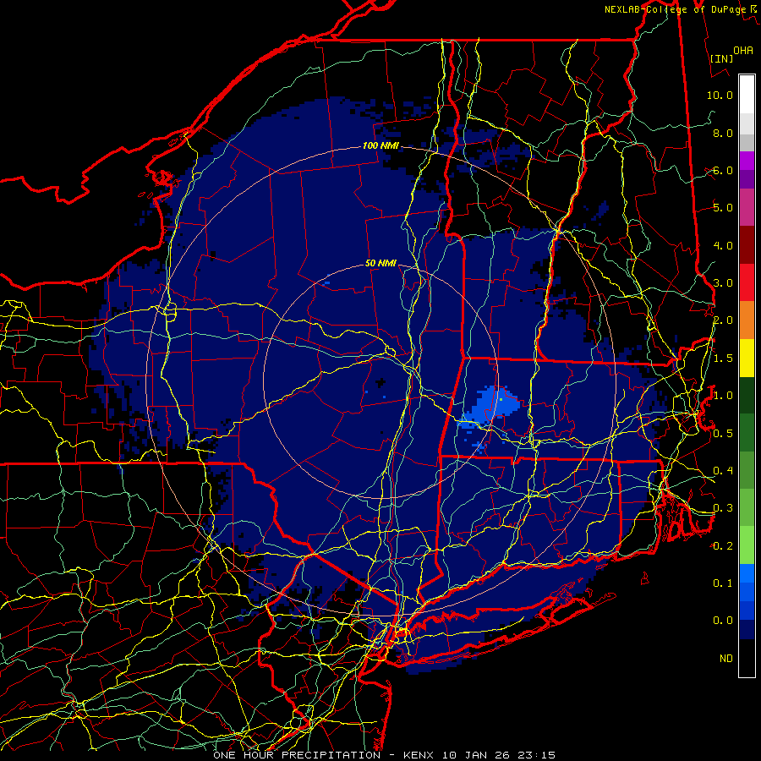Select the ND legend label

click(726, 659)
